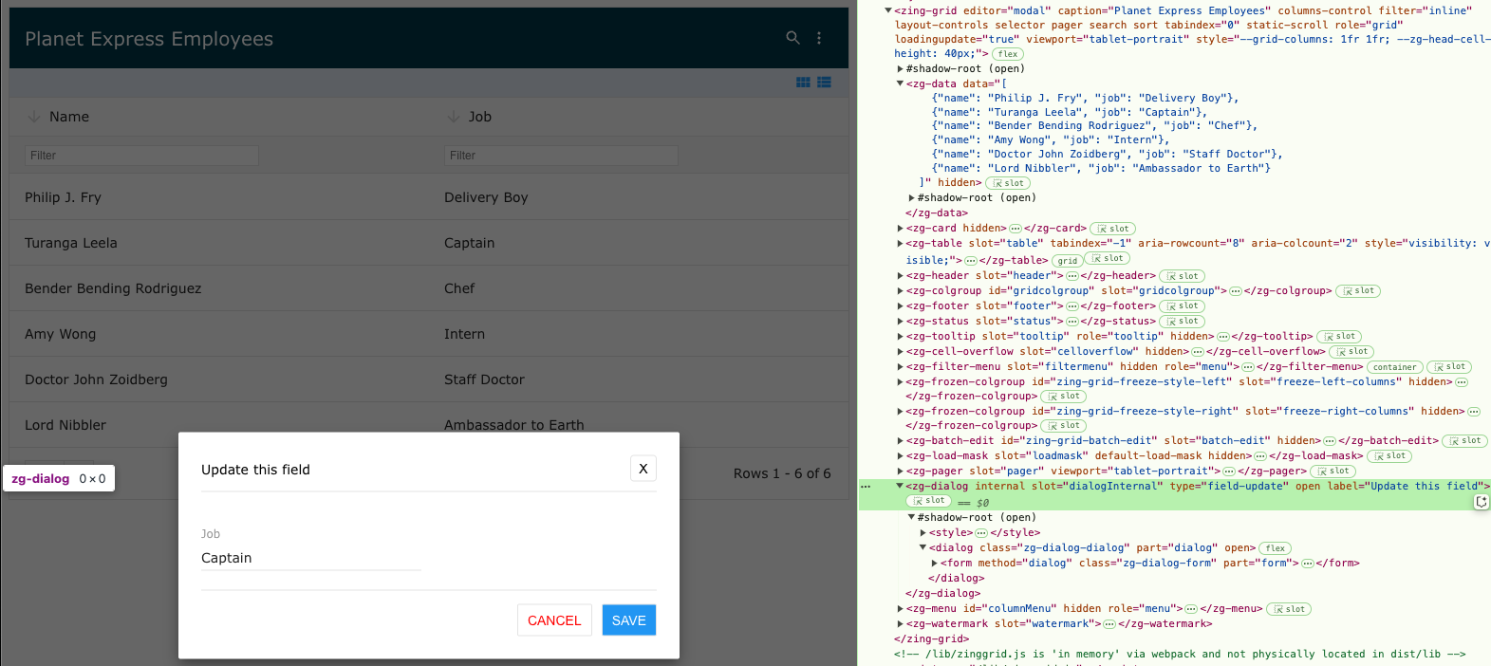The image size is (1491, 666).
Task: Click the slot badge after zg-data hidden
Action: [1008, 183]
